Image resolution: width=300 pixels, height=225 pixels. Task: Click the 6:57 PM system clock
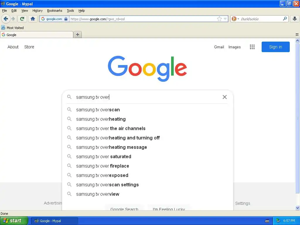tap(289, 221)
